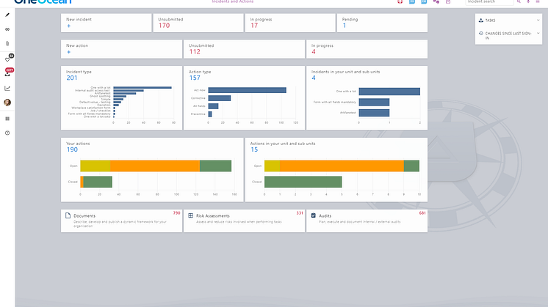Viewport: 548px width, 307px height.
Task: Click the Corrective bar in Action type chart
Action: point(220,98)
